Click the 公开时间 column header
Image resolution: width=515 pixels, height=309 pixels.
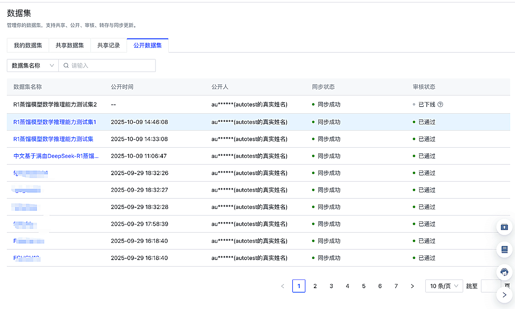tap(122, 87)
